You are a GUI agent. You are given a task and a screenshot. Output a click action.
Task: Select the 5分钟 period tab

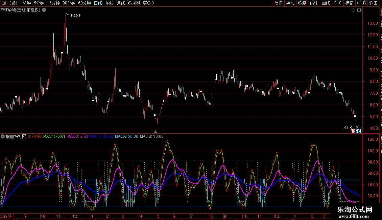coord(39,3)
